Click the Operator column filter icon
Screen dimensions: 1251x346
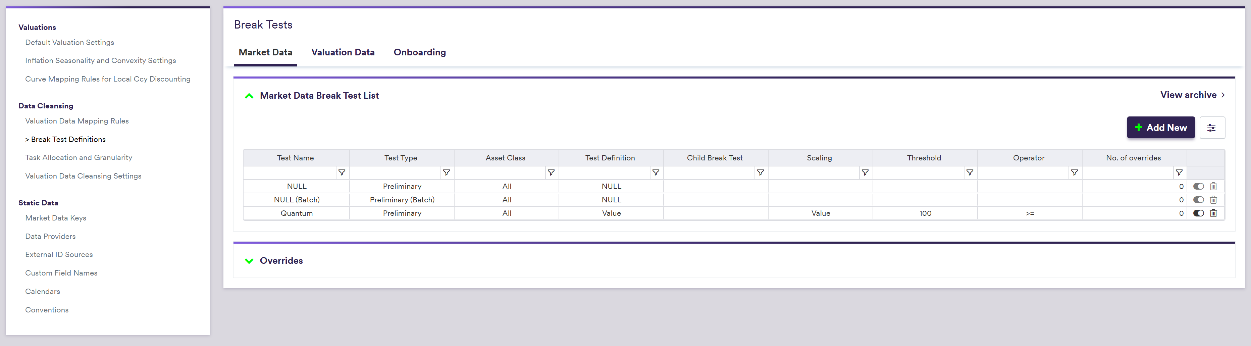coord(1075,172)
